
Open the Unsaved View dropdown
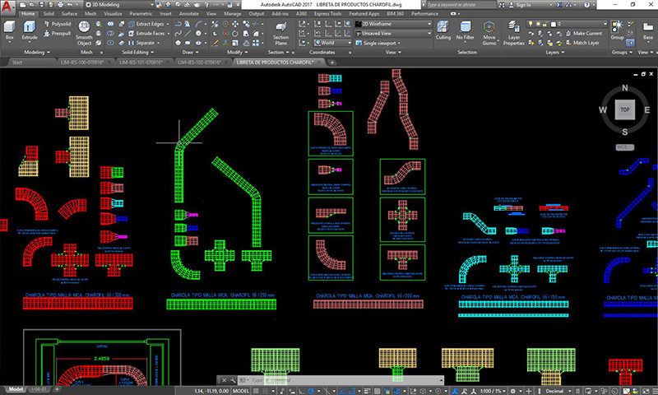coord(394,33)
